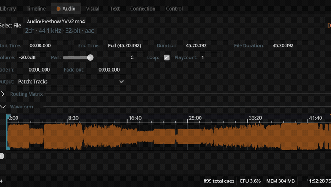
Task: Edit the Fade in time field
Action: [39, 70]
